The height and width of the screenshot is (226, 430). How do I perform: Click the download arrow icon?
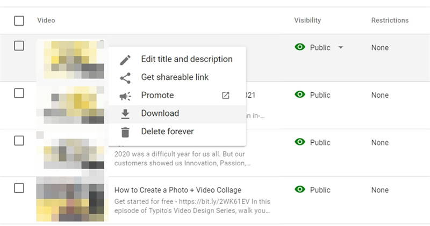(x=125, y=114)
